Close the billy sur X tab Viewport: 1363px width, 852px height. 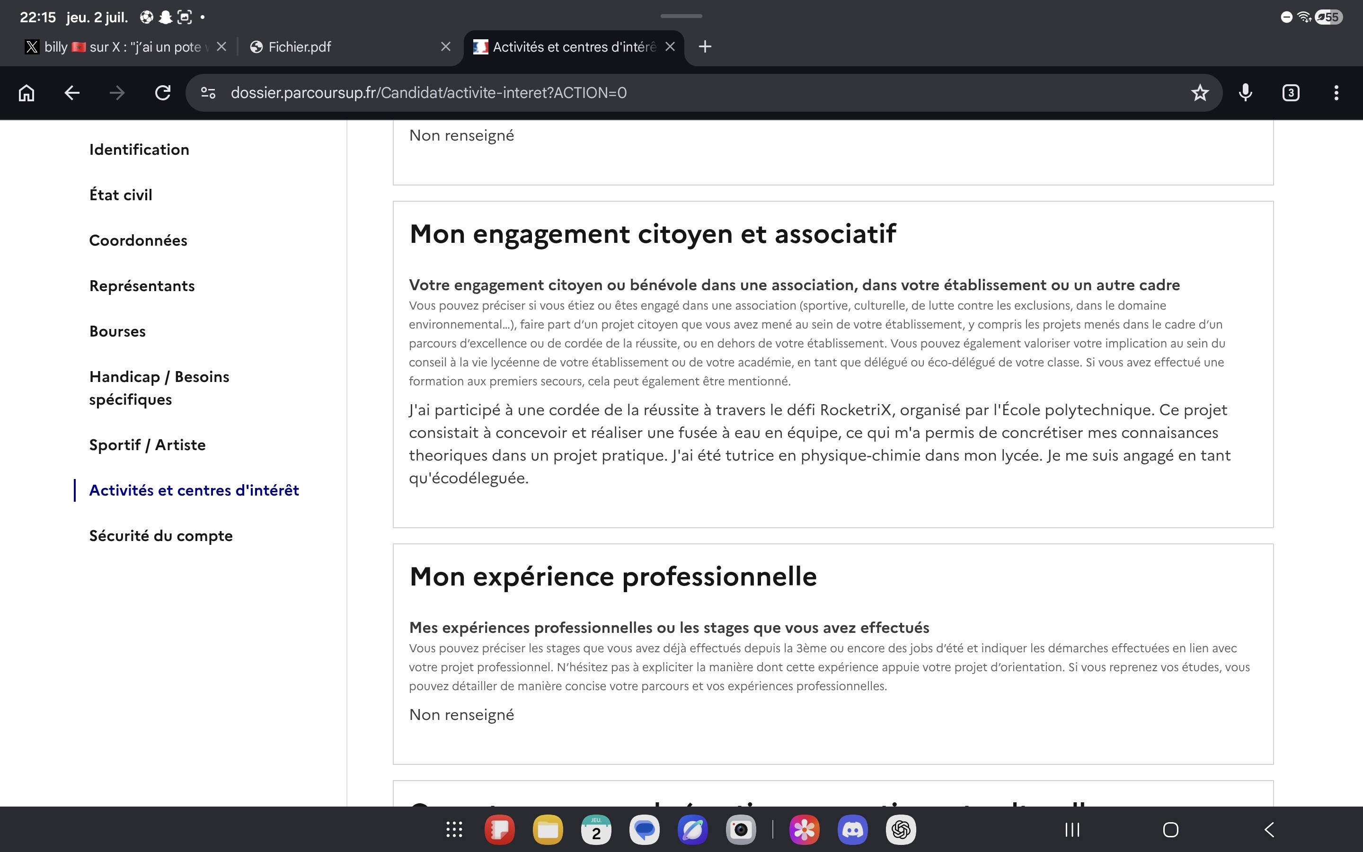point(221,47)
